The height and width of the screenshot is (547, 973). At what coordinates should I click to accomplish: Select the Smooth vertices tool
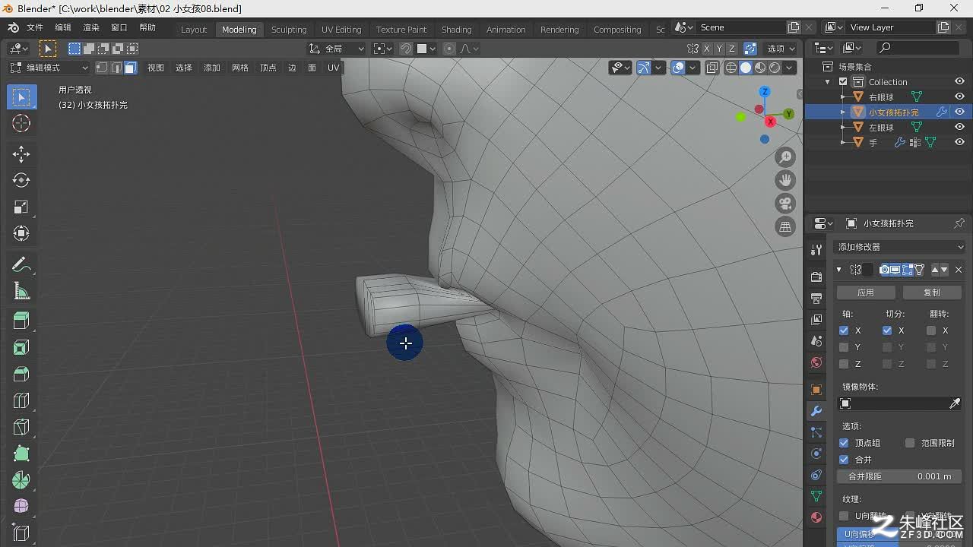tap(21, 507)
